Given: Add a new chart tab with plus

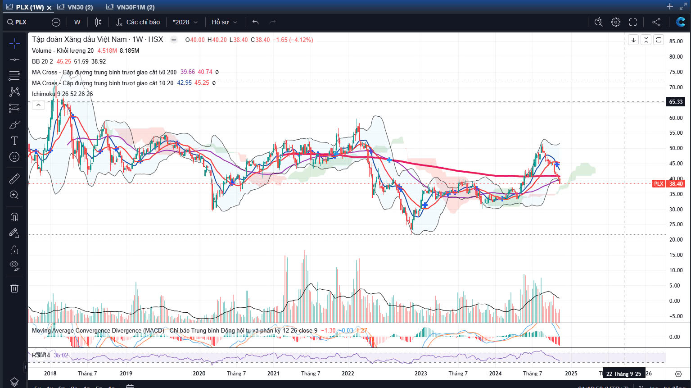Looking at the screenshot, I should pyautogui.click(x=670, y=6).
